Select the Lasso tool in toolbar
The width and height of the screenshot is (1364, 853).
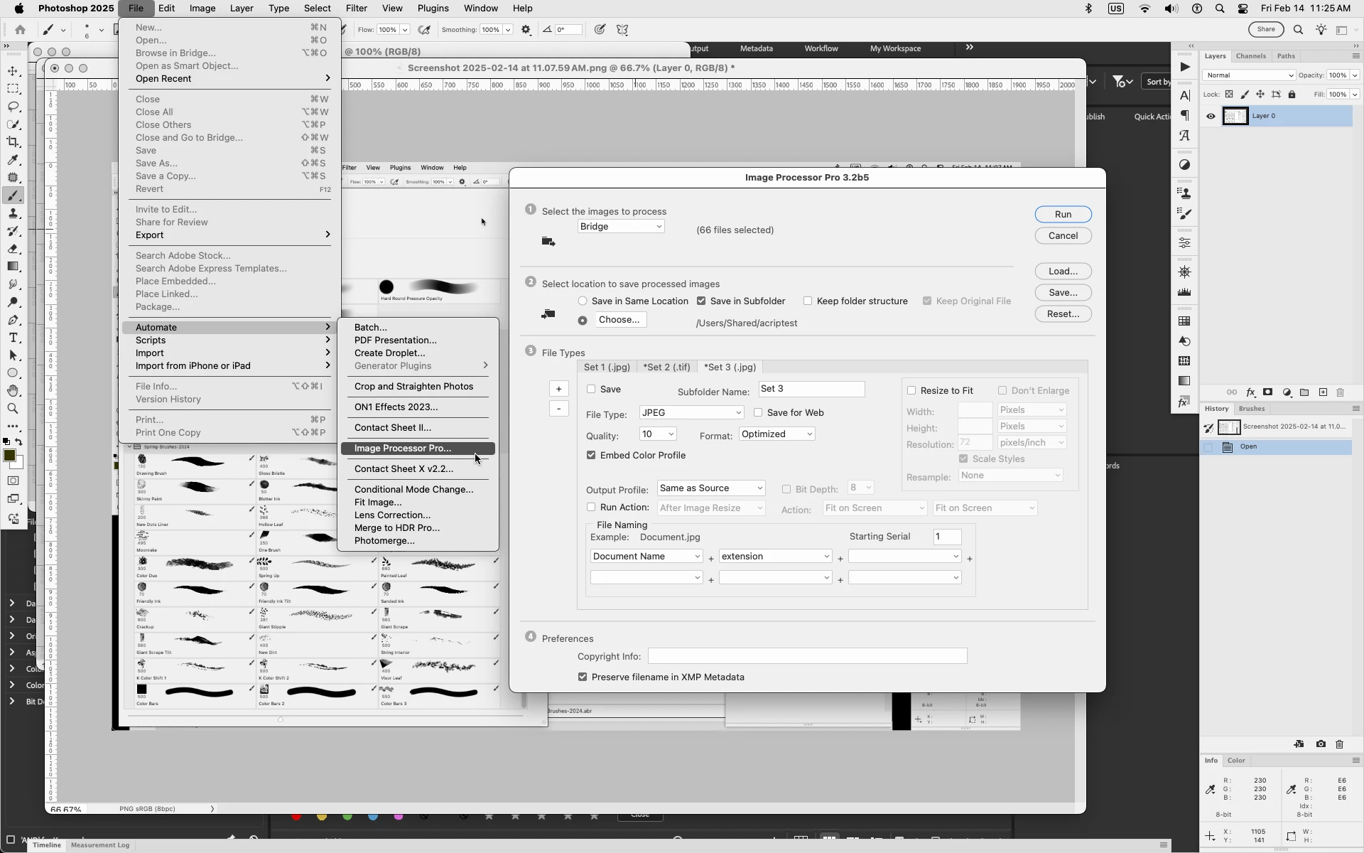coord(13,107)
